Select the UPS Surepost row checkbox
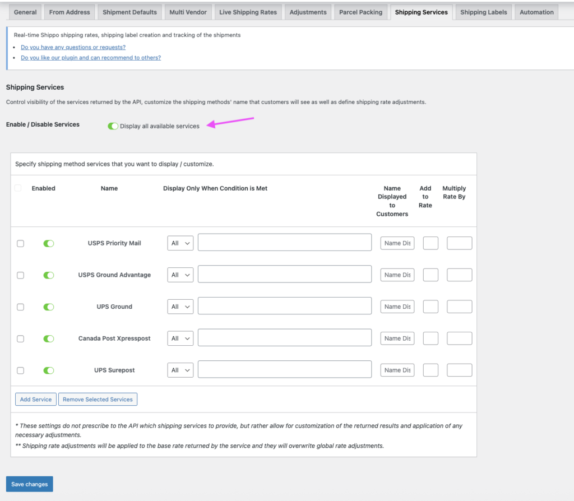 click(x=21, y=370)
